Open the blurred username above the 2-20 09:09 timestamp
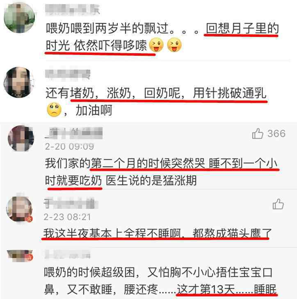The image size is (297, 299). coord(73,133)
